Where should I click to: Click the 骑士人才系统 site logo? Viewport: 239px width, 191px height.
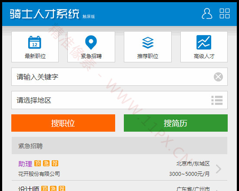coord(44,14)
